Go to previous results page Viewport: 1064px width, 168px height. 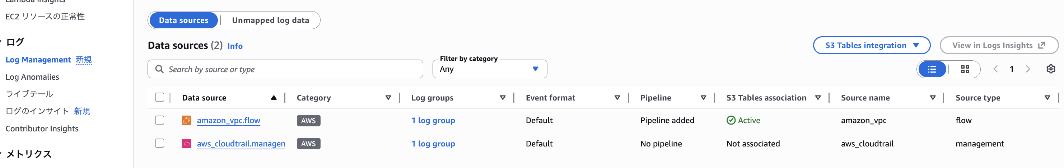point(995,69)
